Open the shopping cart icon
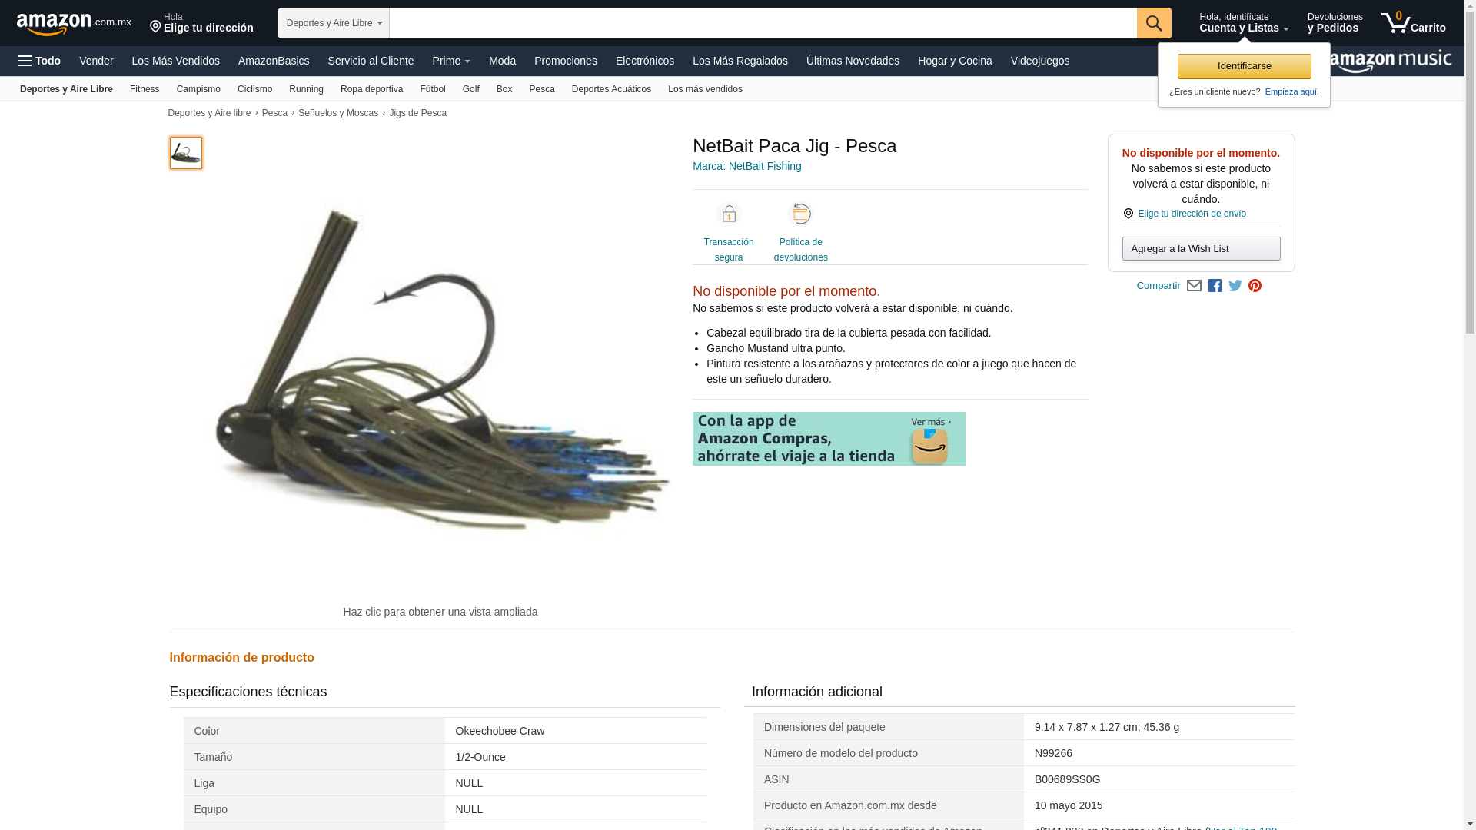 (1413, 23)
